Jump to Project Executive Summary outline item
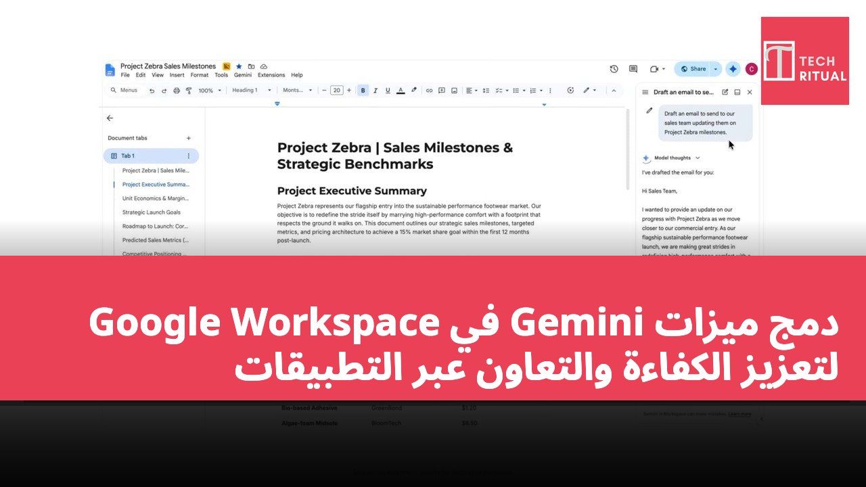This screenshot has height=487, width=866. (156, 184)
